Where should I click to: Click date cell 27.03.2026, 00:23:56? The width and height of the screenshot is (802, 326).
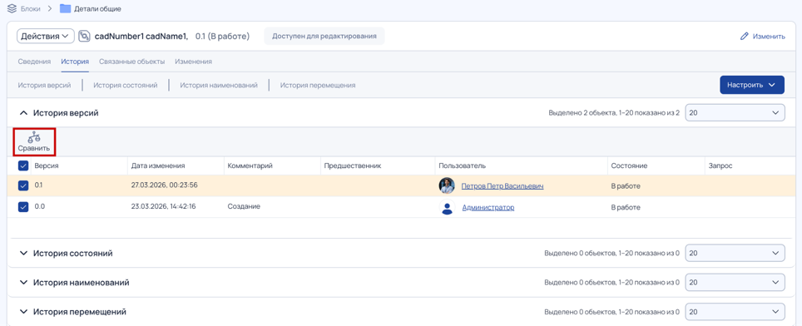pos(165,185)
